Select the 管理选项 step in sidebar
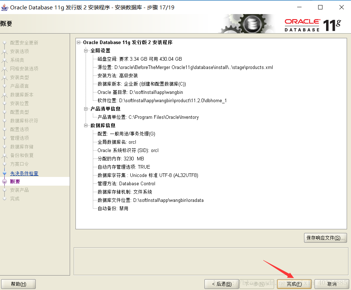The image size is (351, 290). tap(19, 138)
